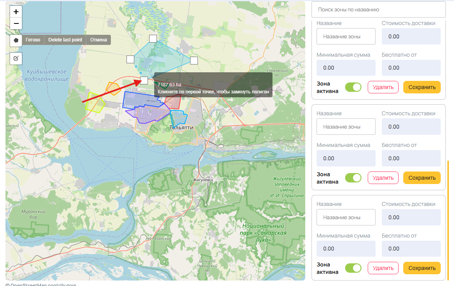The width and height of the screenshot is (454, 286).
Task: Focus Бесплатно от field in second zone card
Action: (411, 159)
